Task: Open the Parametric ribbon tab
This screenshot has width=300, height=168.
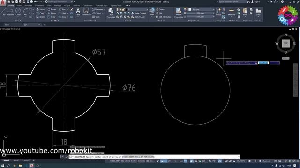Action: pos(39,5)
